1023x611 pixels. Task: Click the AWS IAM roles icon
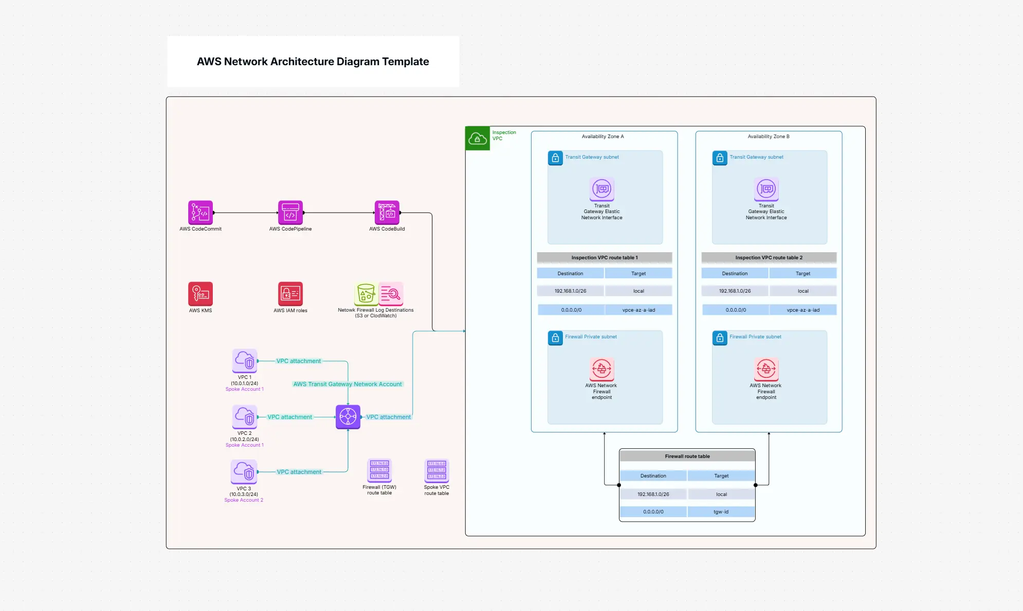290,294
